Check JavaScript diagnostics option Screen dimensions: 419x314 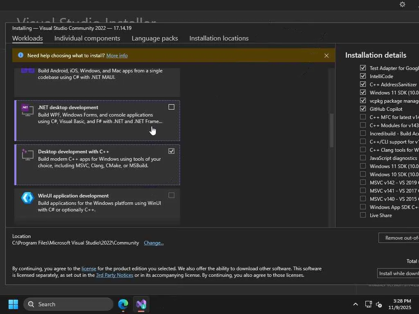coord(363,158)
